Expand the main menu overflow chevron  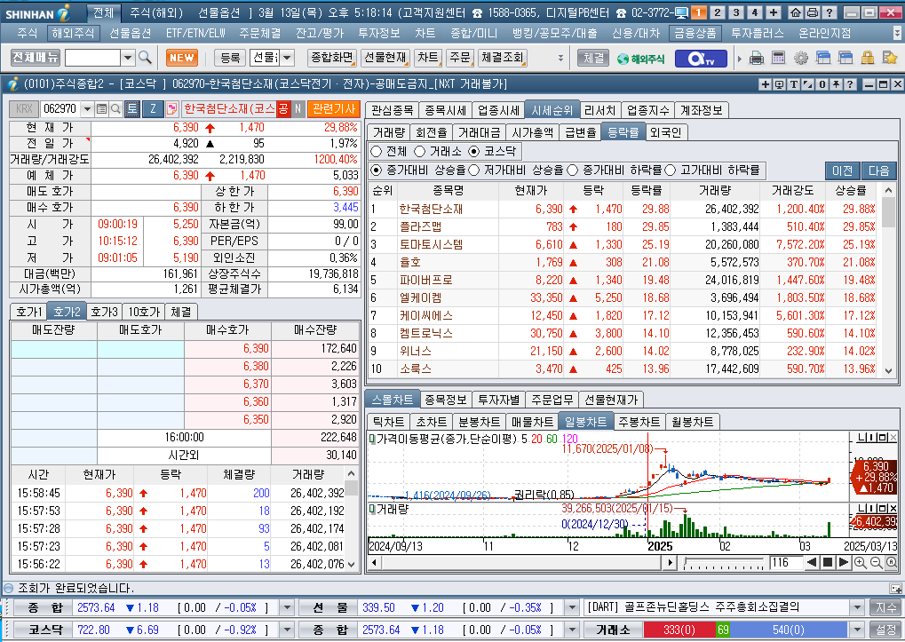896,34
